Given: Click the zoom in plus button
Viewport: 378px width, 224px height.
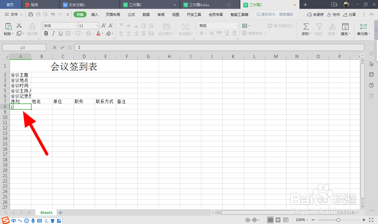Looking at the screenshot, I should 364,220.
